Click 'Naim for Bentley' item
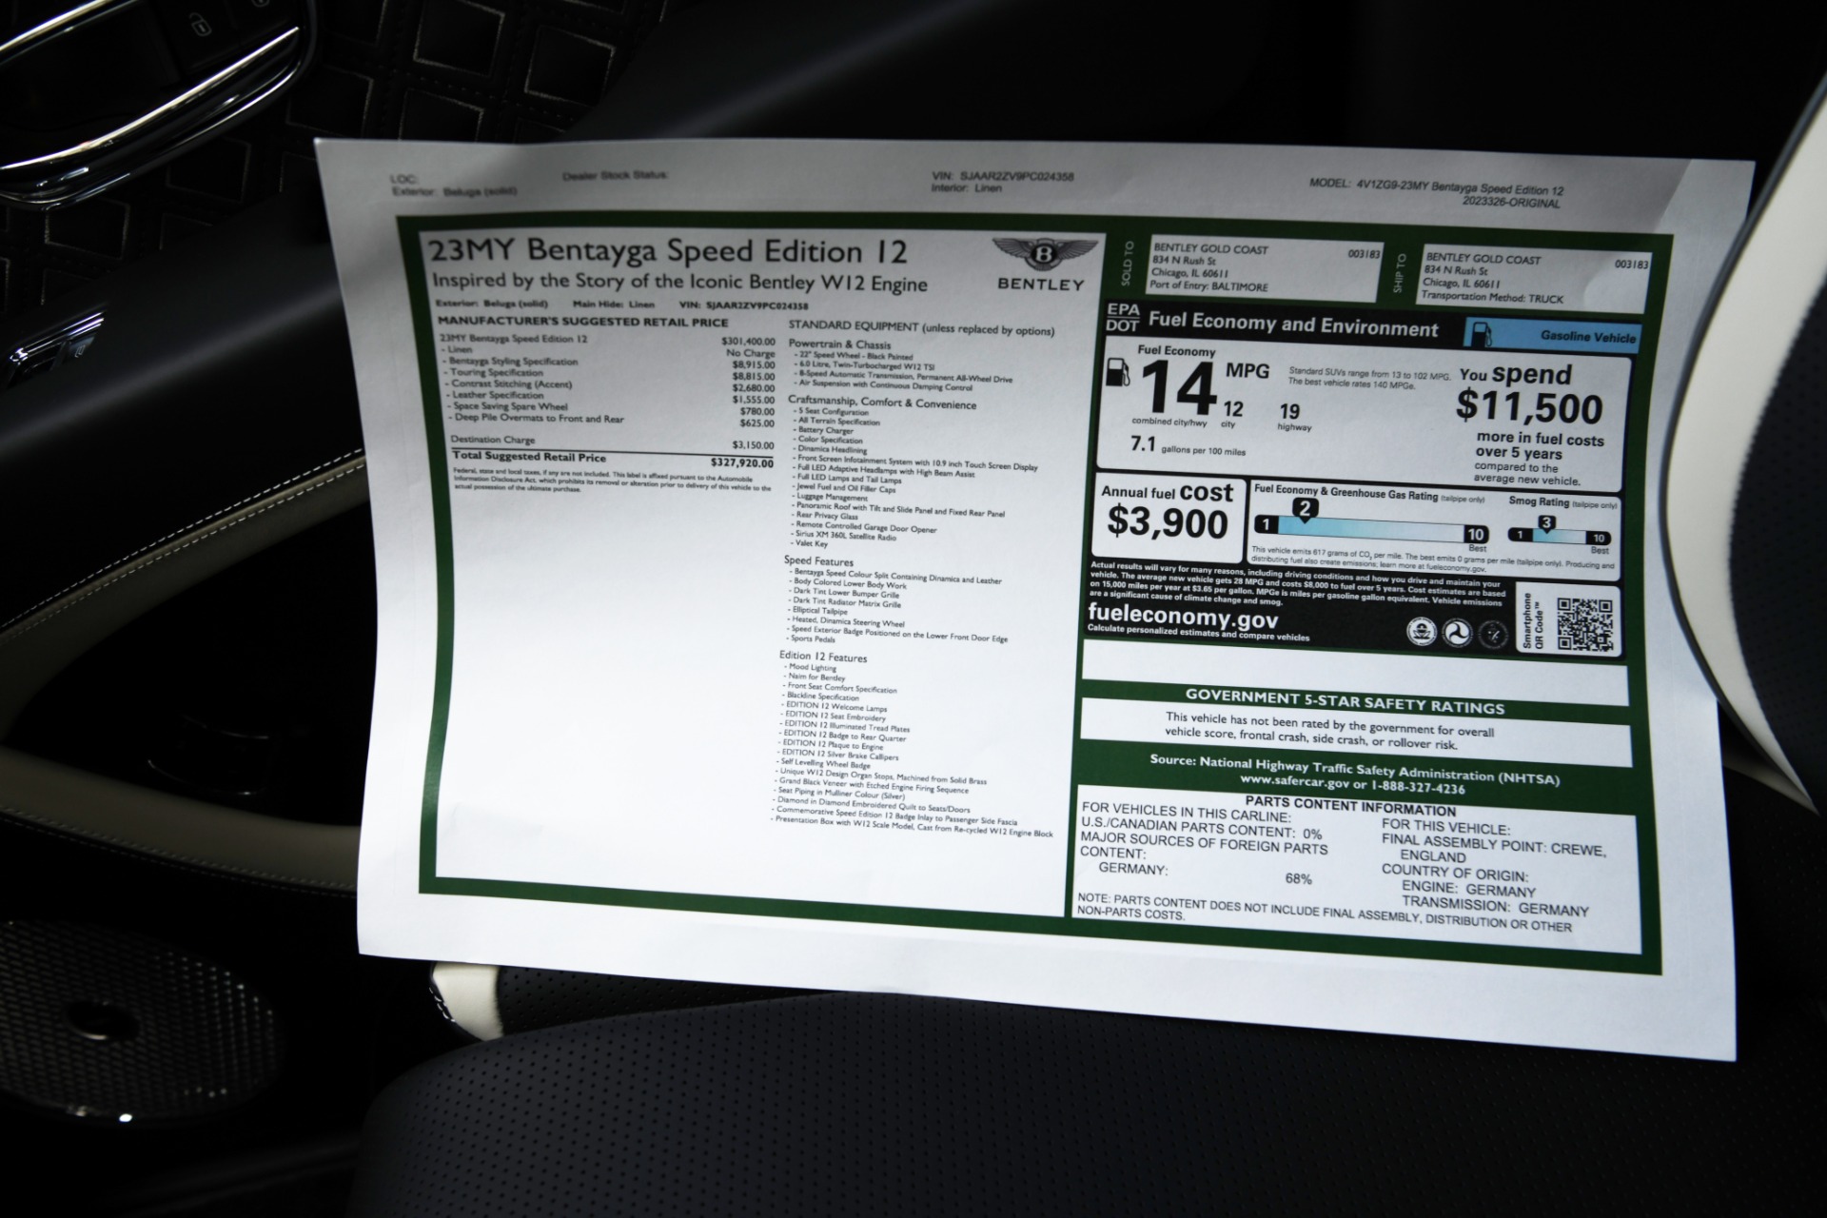The image size is (1827, 1218). pyautogui.click(x=815, y=678)
